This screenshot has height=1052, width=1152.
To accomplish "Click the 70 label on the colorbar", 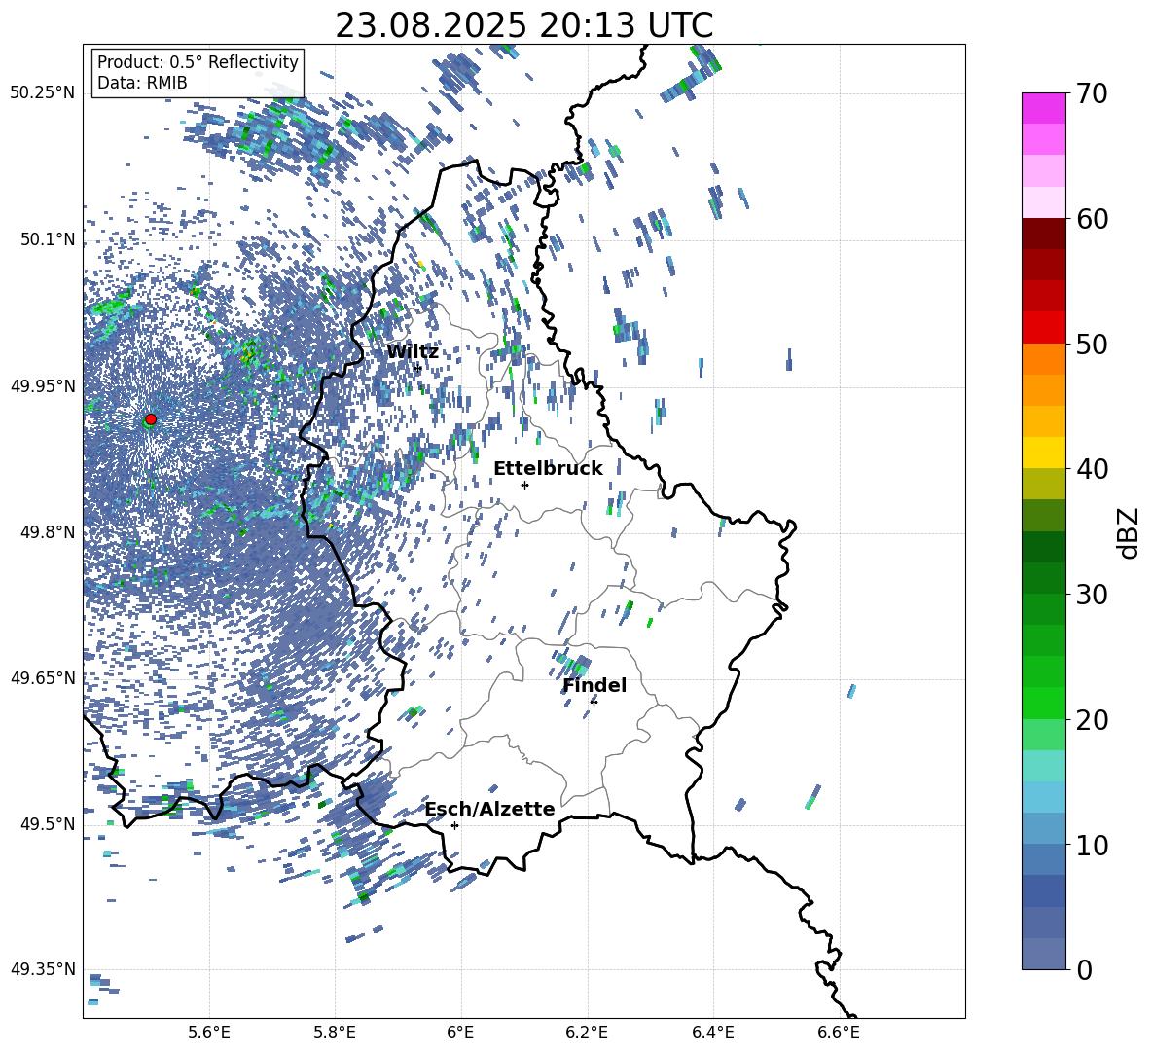I will tap(1091, 94).
